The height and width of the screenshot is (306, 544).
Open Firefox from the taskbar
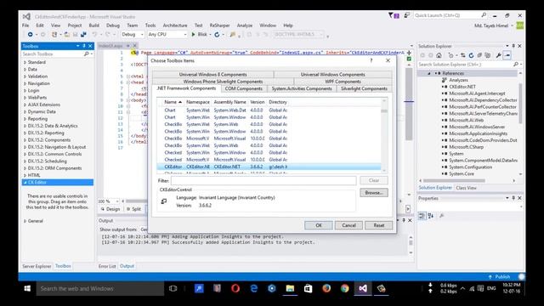click(x=326, y=288)
